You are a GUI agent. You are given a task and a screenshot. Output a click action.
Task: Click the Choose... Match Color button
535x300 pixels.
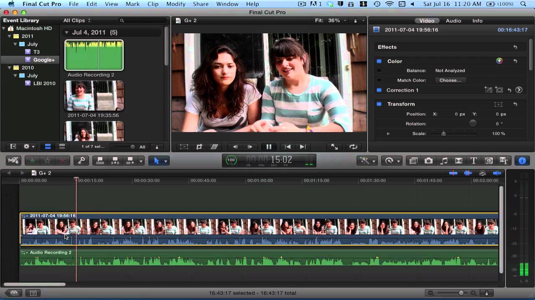(450, 80)
